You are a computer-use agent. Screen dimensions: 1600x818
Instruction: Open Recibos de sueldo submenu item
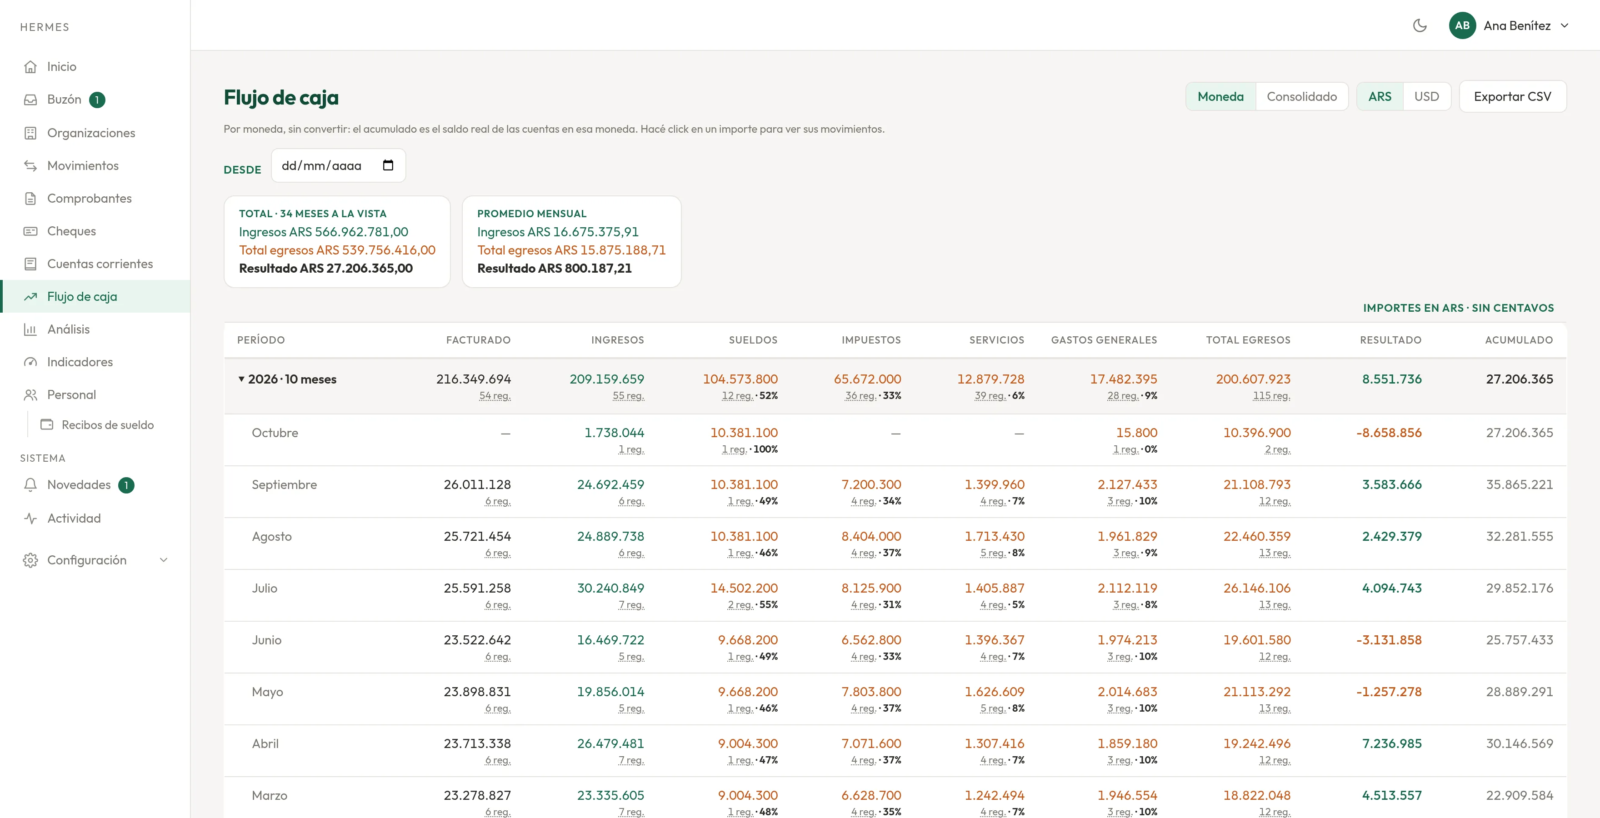coord(107,425)
